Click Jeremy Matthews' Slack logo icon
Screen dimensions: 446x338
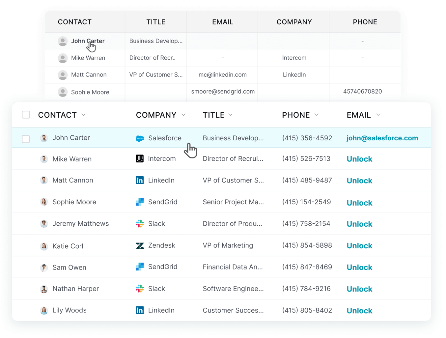[x=140, y=224]
